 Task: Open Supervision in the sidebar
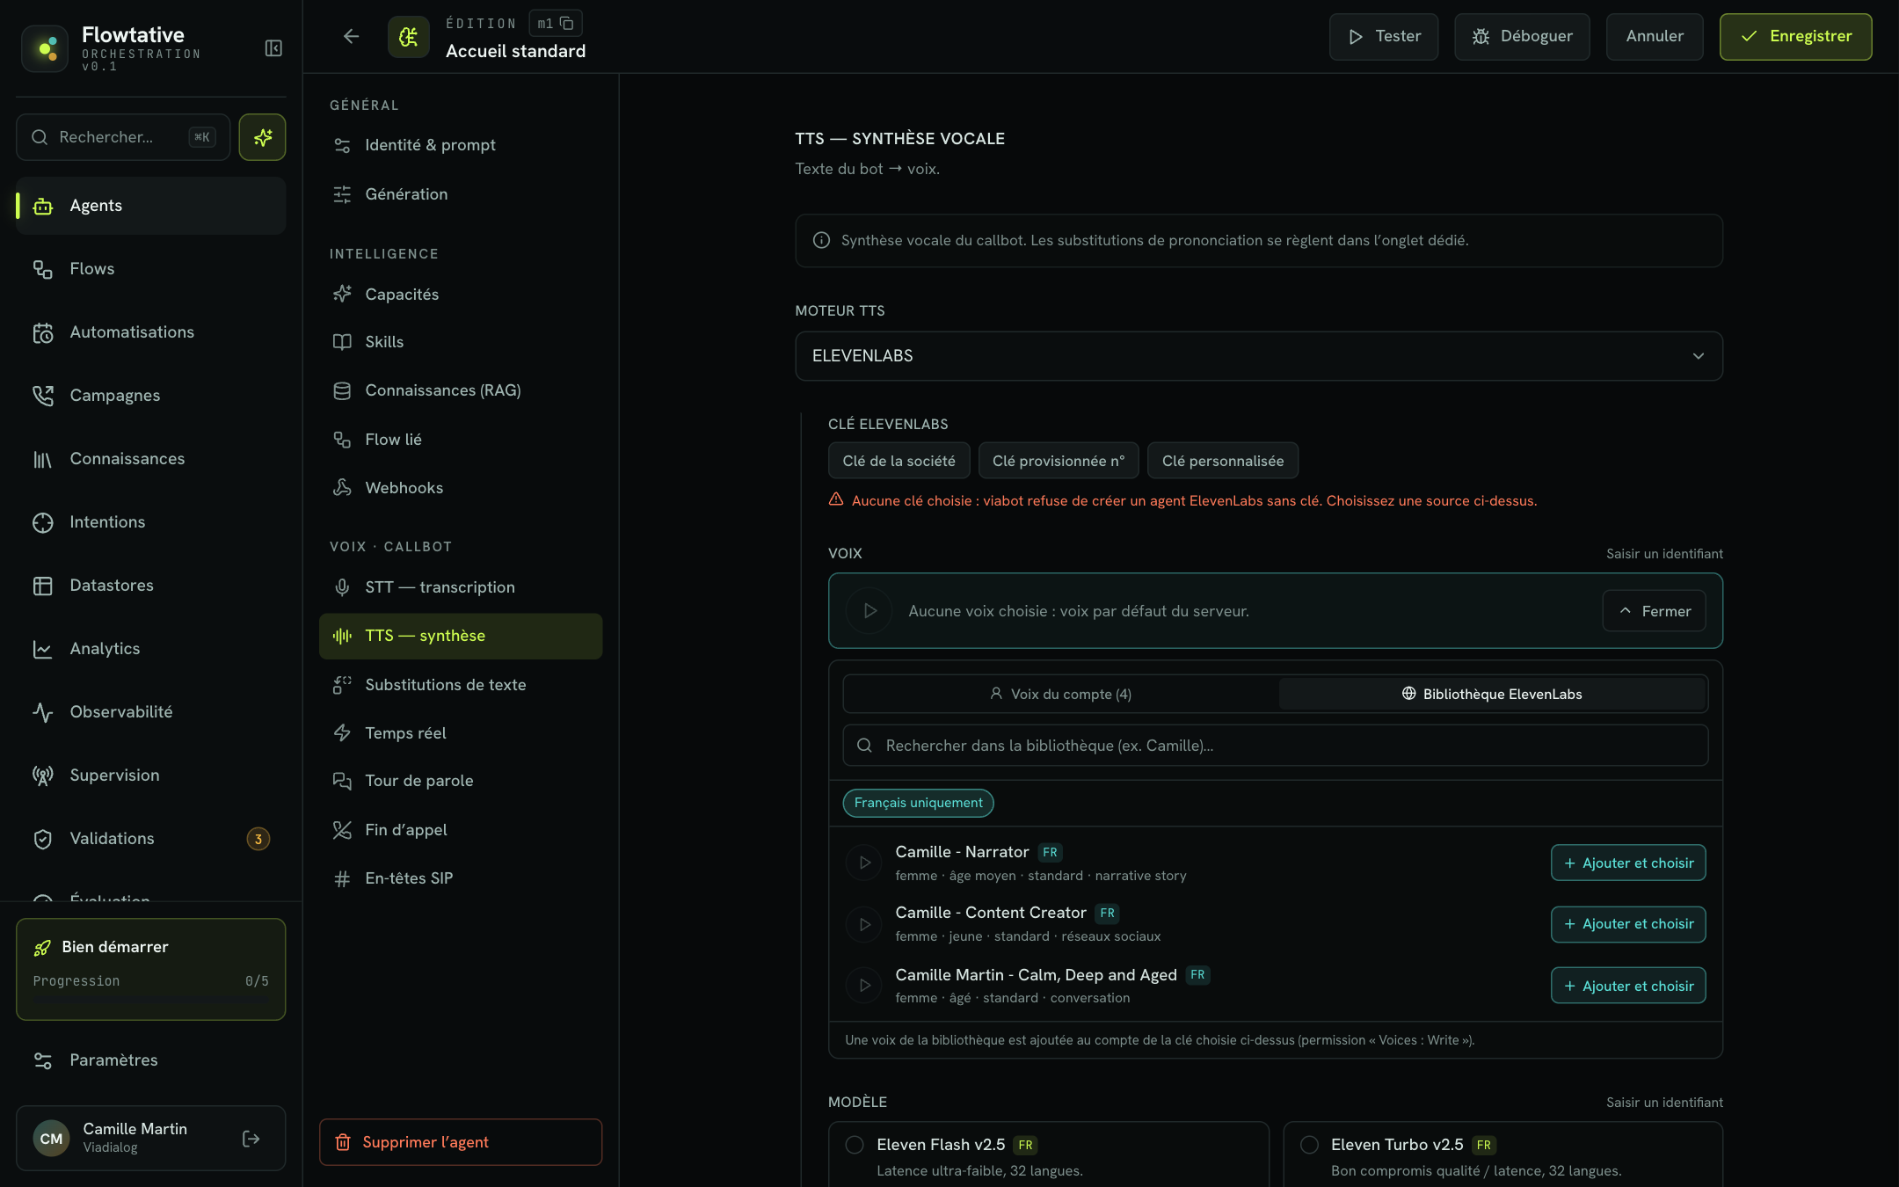[151, 776]
